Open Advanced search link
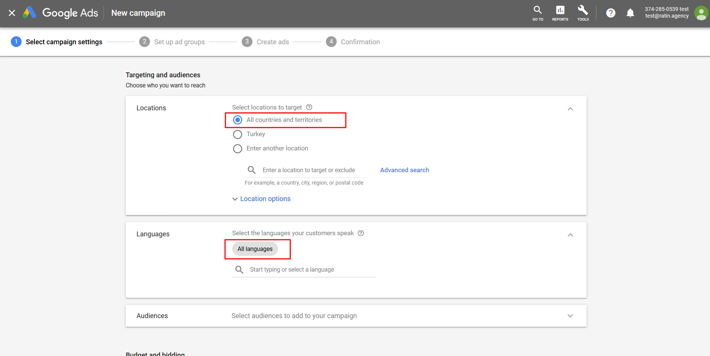Image resolution: width=710 pixels, height=356 pixels. coord(404,170)
